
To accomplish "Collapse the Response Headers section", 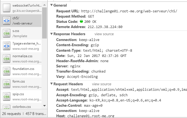I will [x=52, y=34].
